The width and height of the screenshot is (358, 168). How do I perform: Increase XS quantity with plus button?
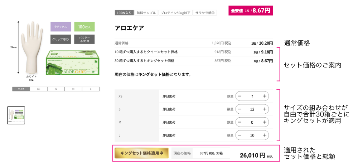click(265, 96)
